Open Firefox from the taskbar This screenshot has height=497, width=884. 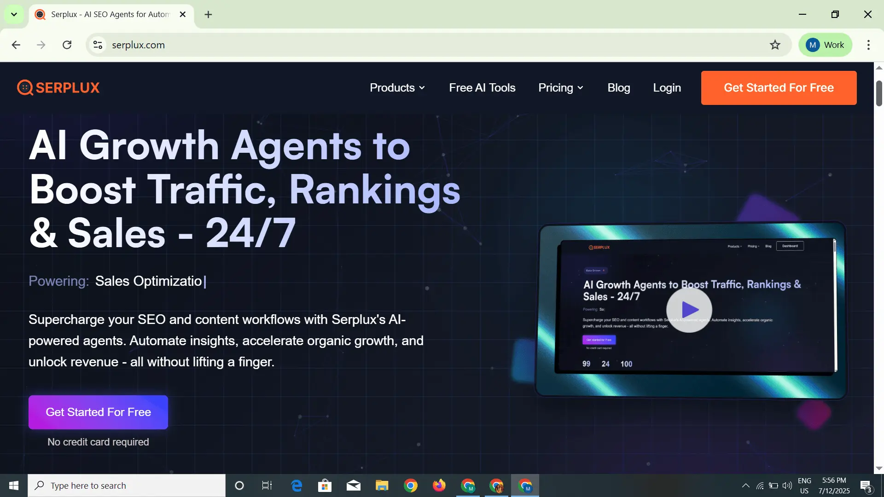pos(439,485)
